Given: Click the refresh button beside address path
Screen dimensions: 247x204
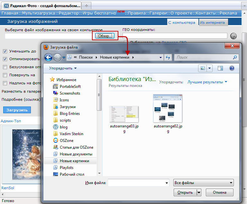Looking at the screenshot, I should (x=168, y=57).
